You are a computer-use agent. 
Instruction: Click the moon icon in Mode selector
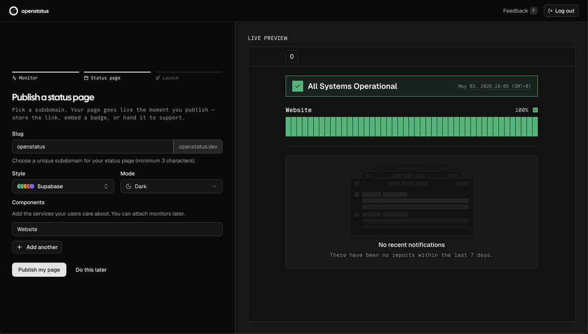pyautogui.click(x=128, y=186)
